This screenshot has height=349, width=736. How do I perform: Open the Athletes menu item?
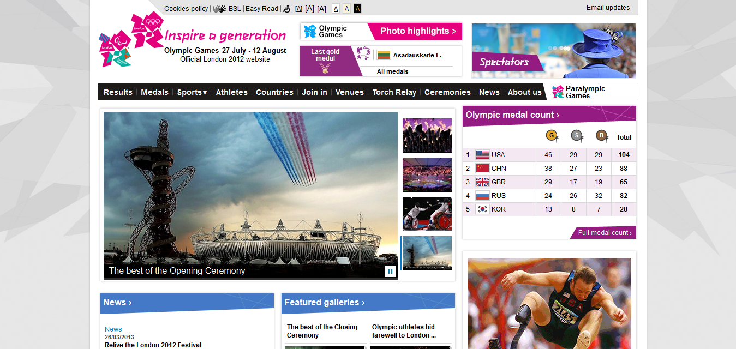pos(232,92)
